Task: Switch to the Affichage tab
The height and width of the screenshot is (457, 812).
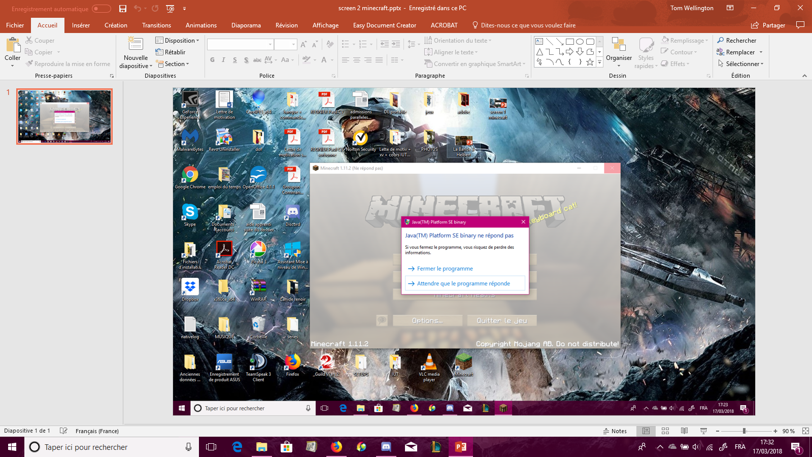Action: (x=325, y=25)
